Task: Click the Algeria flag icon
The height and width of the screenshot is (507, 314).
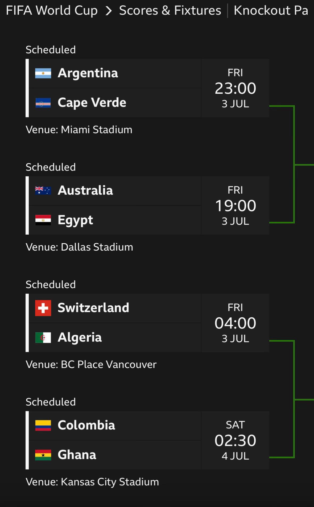Action: 43,338
